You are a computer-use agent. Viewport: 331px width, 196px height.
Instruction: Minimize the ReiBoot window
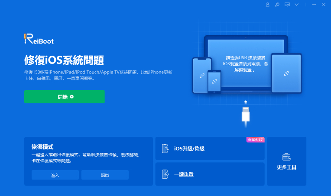pyautogui.click(x=314, y=4)
